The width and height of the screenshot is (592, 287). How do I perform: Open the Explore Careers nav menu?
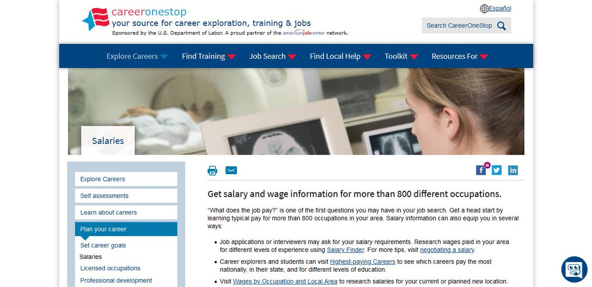tap(132, 56)
